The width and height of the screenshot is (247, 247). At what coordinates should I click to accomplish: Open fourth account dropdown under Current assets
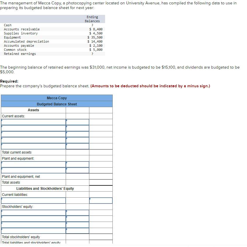coord(33,140)
